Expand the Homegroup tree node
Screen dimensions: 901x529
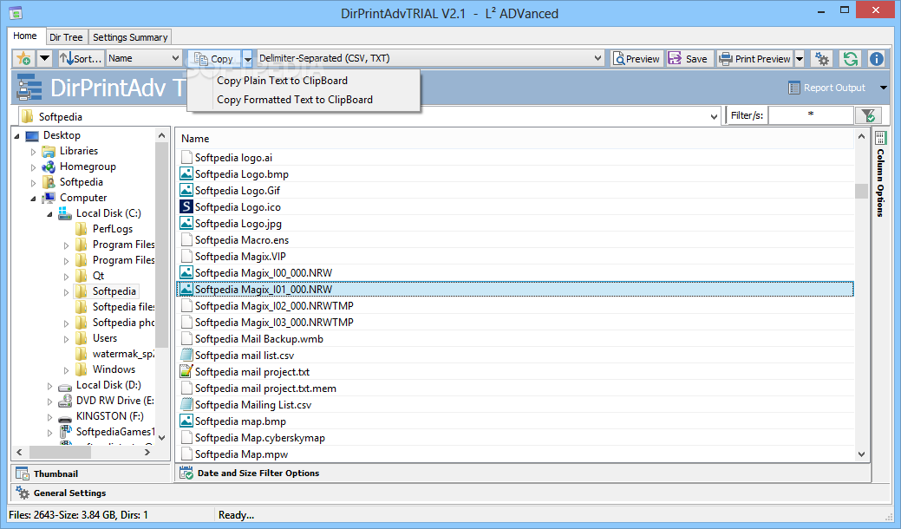pos(33,167)
